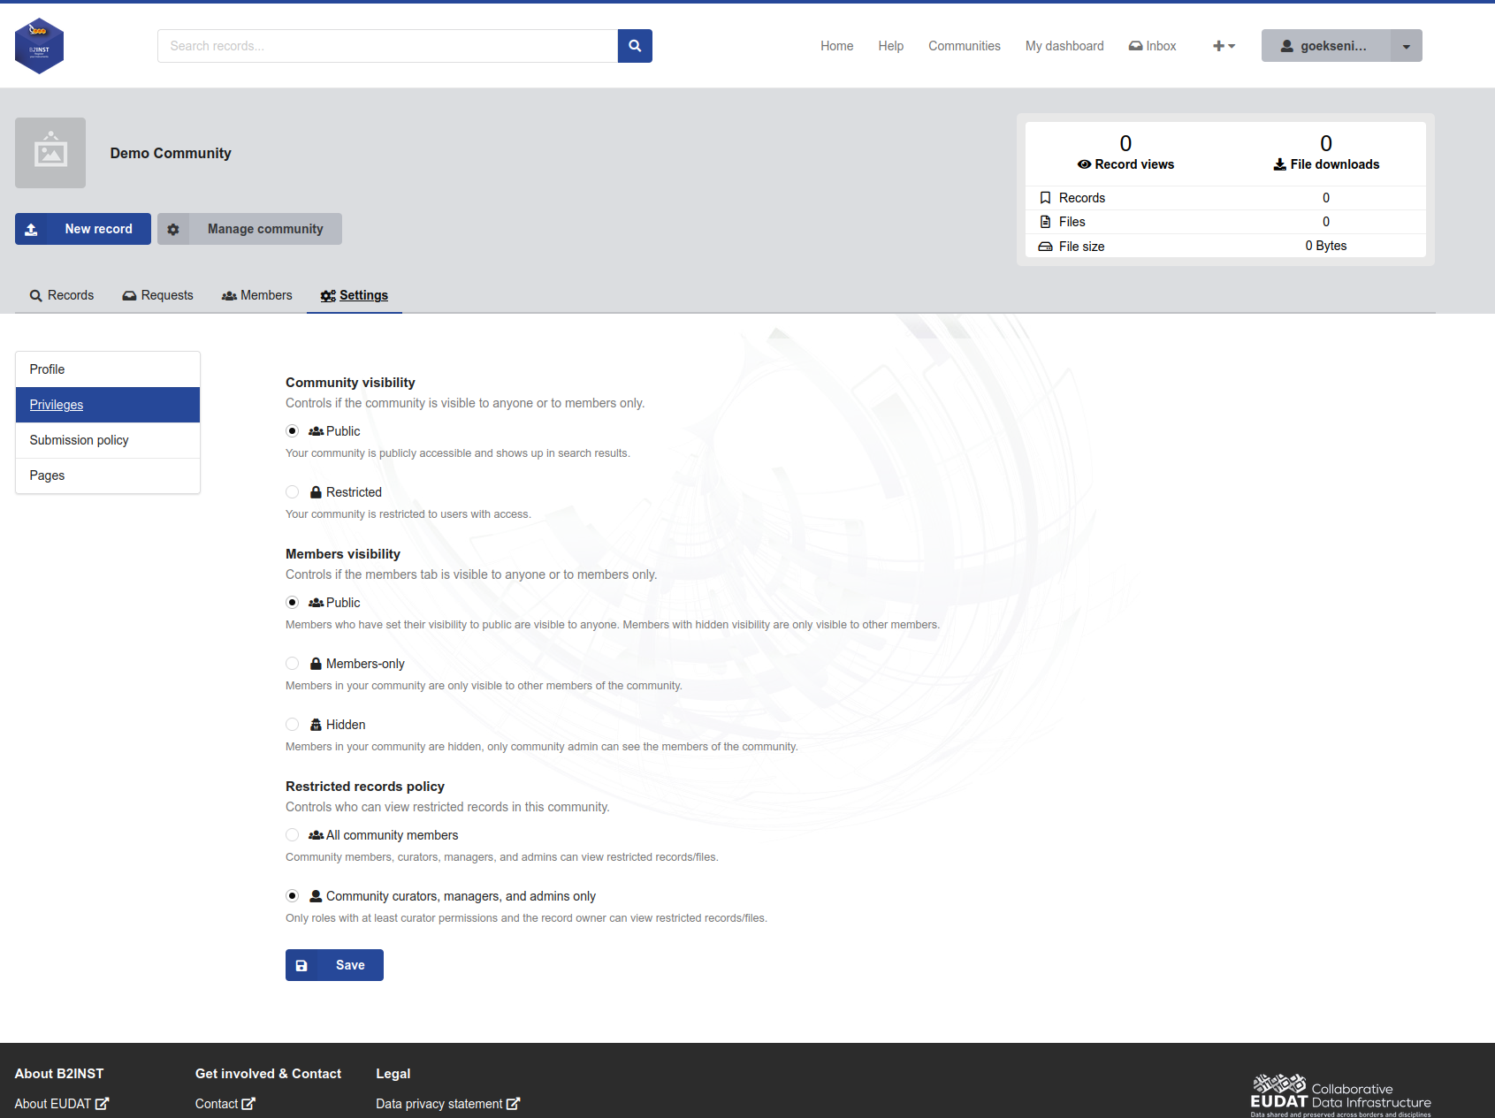This screenshot has height=1118, width=1495.
Task: Click the Records bookmark icon in stats
Action: pyautogui.click(x=1045, y=198)
